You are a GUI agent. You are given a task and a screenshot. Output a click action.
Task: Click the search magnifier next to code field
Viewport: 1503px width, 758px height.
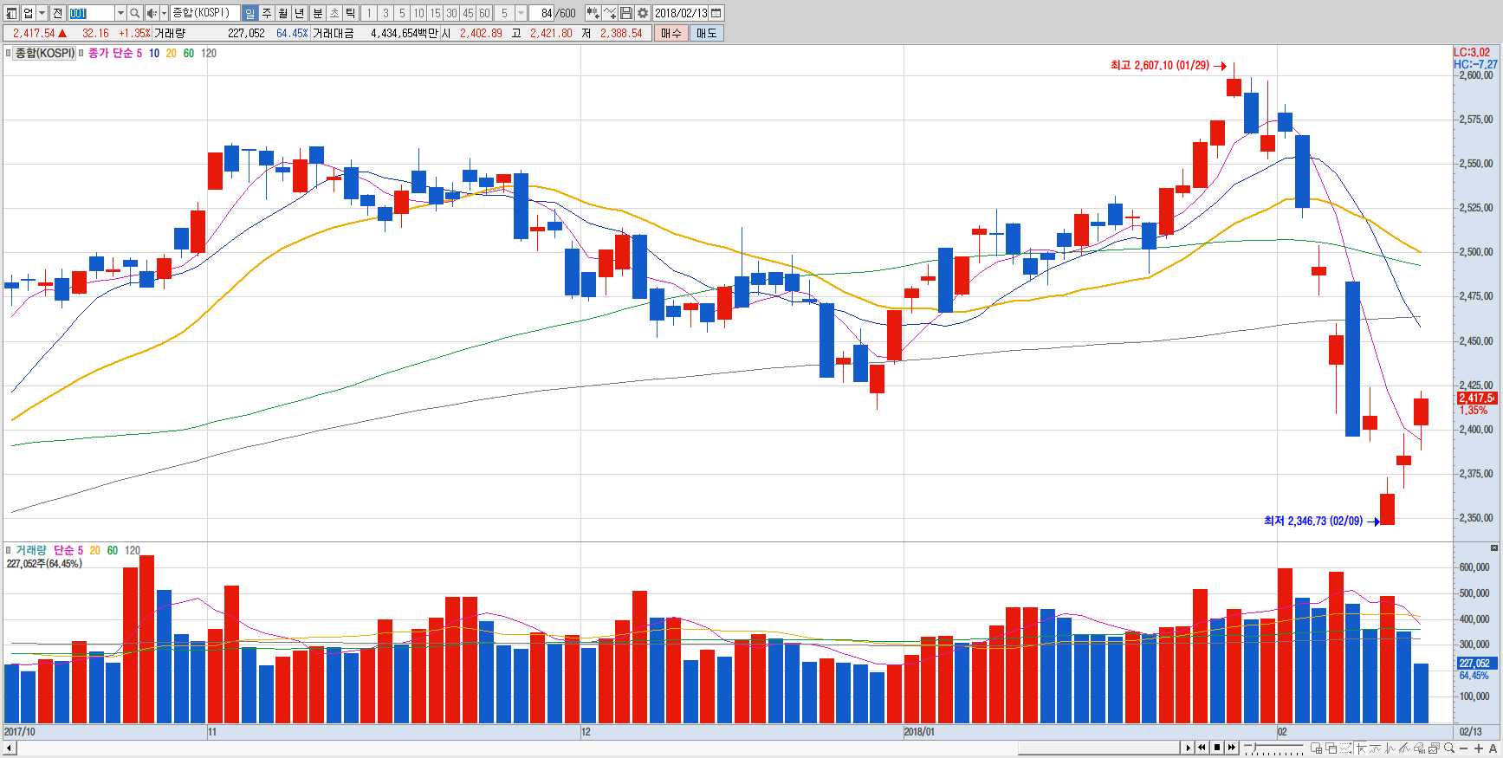(x=134, y=13)
